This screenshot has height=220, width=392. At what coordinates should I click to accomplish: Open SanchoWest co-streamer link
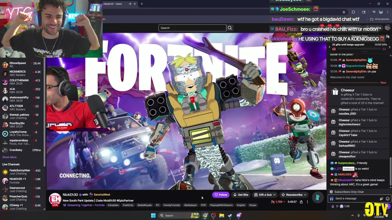point(102,195)
